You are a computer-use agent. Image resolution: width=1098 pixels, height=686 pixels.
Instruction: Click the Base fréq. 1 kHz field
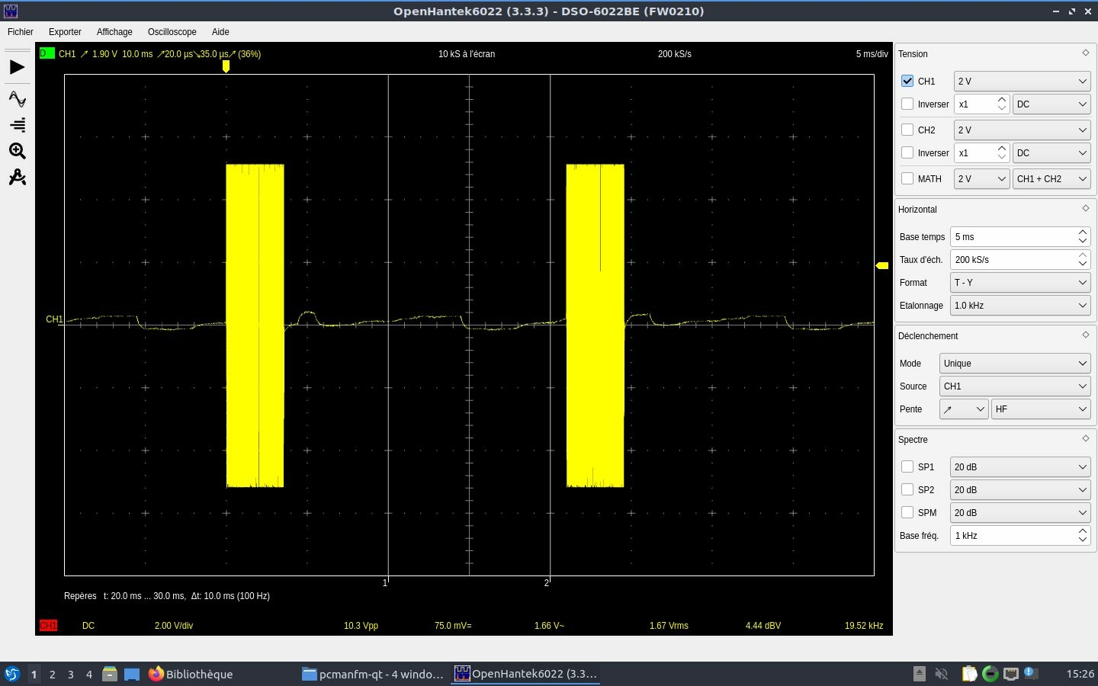[1020, 535]
